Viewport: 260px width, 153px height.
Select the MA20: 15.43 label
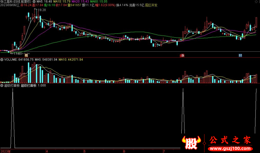pyautogui.click(x=80, y=2)
